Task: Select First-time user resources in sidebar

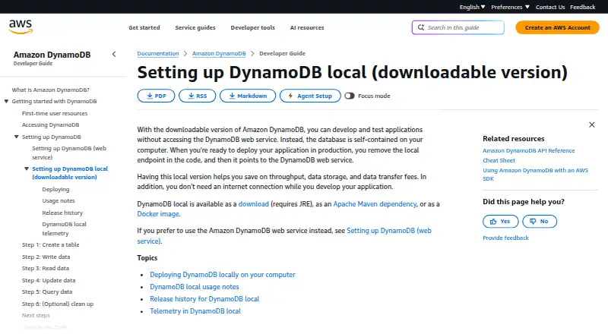Action: 55,114
